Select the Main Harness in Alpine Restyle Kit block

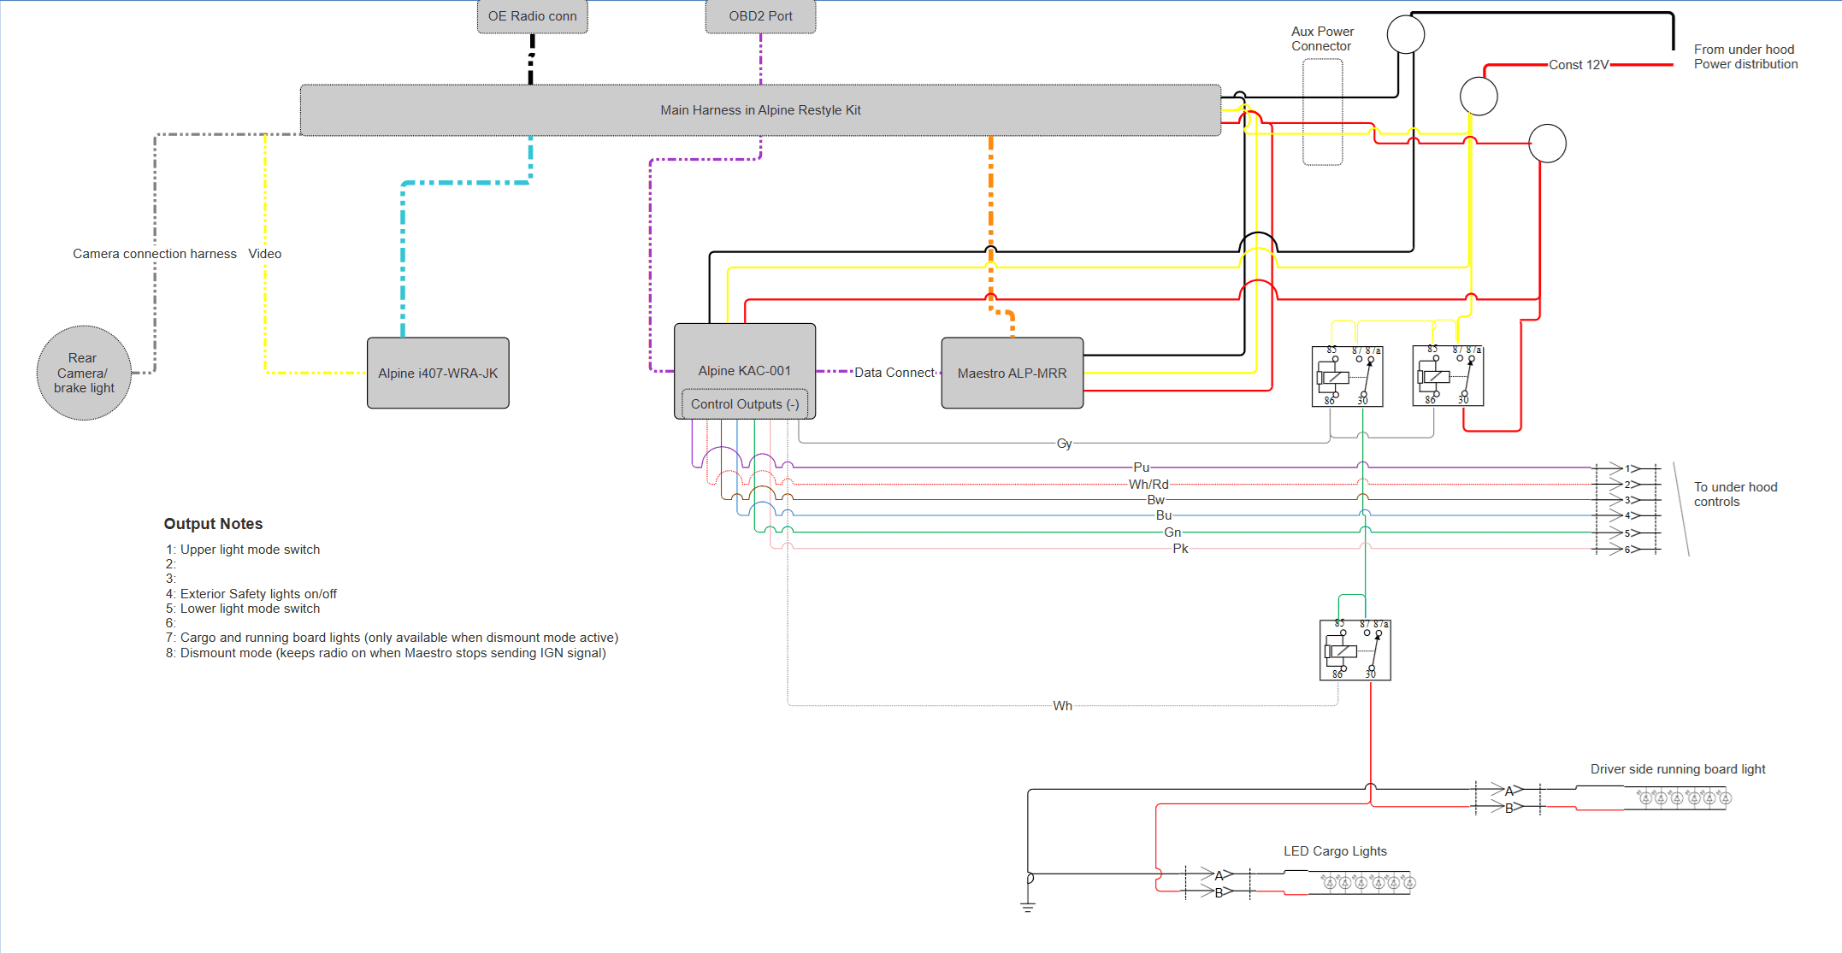click(x=760, y=110)
